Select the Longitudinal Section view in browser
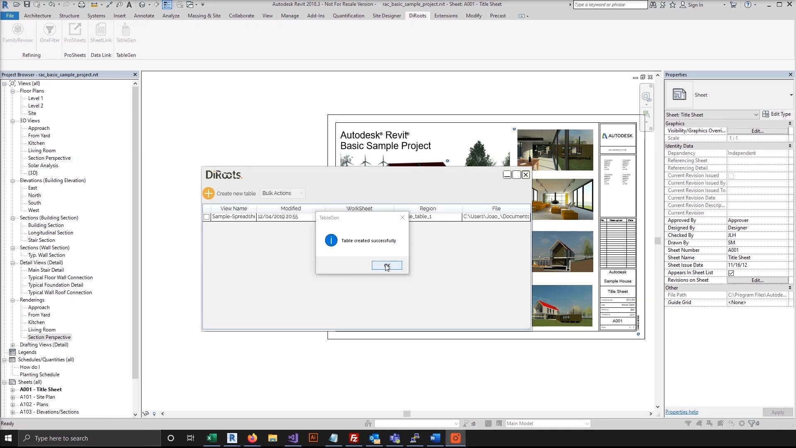The image size is (796, 448). tap(51, 233)
